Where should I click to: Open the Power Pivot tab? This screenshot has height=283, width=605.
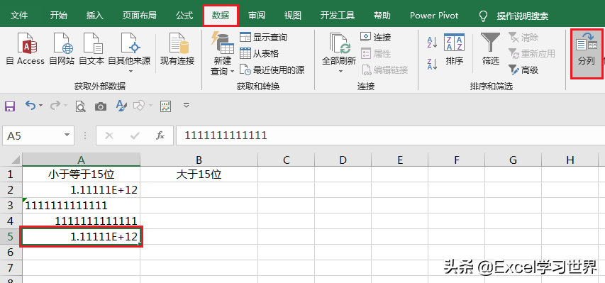click(x=434, y=16)
